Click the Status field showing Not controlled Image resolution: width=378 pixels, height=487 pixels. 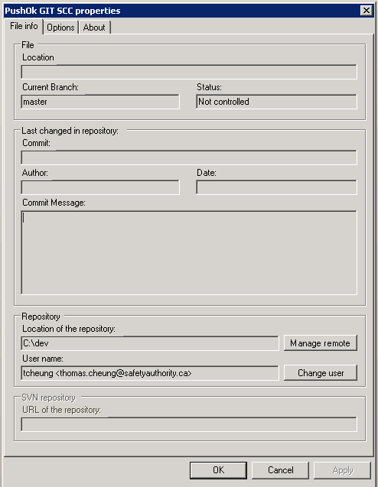277,102
